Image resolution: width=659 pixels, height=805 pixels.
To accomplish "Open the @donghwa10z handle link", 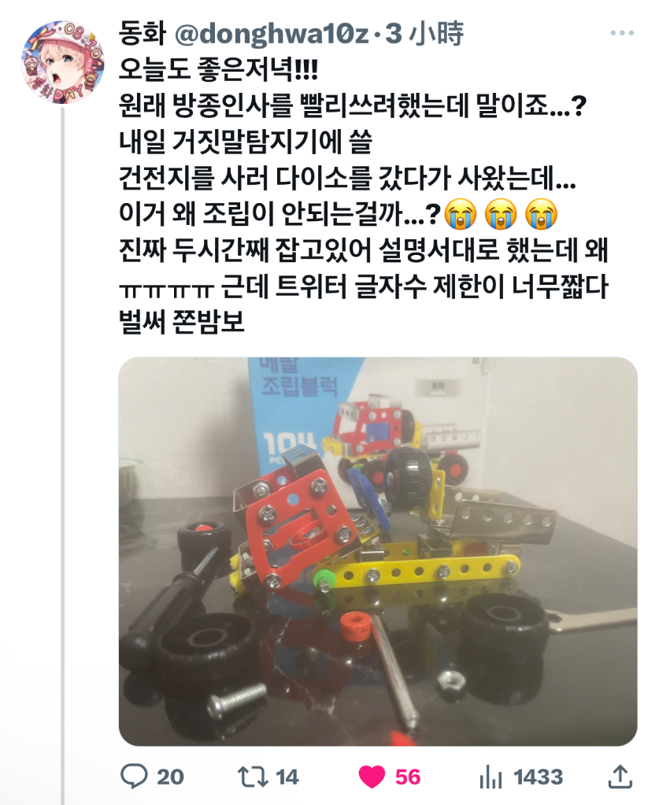I will (272, 34).
